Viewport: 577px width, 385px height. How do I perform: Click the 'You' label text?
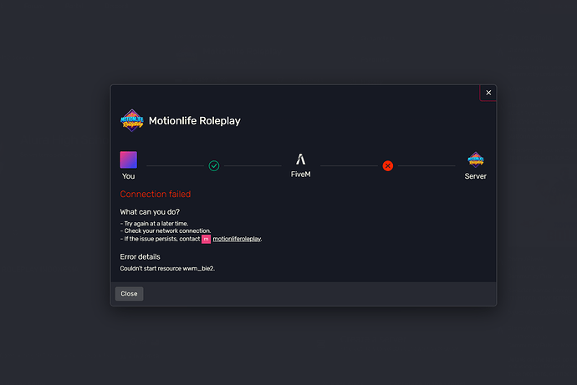(x=129, y=176)
